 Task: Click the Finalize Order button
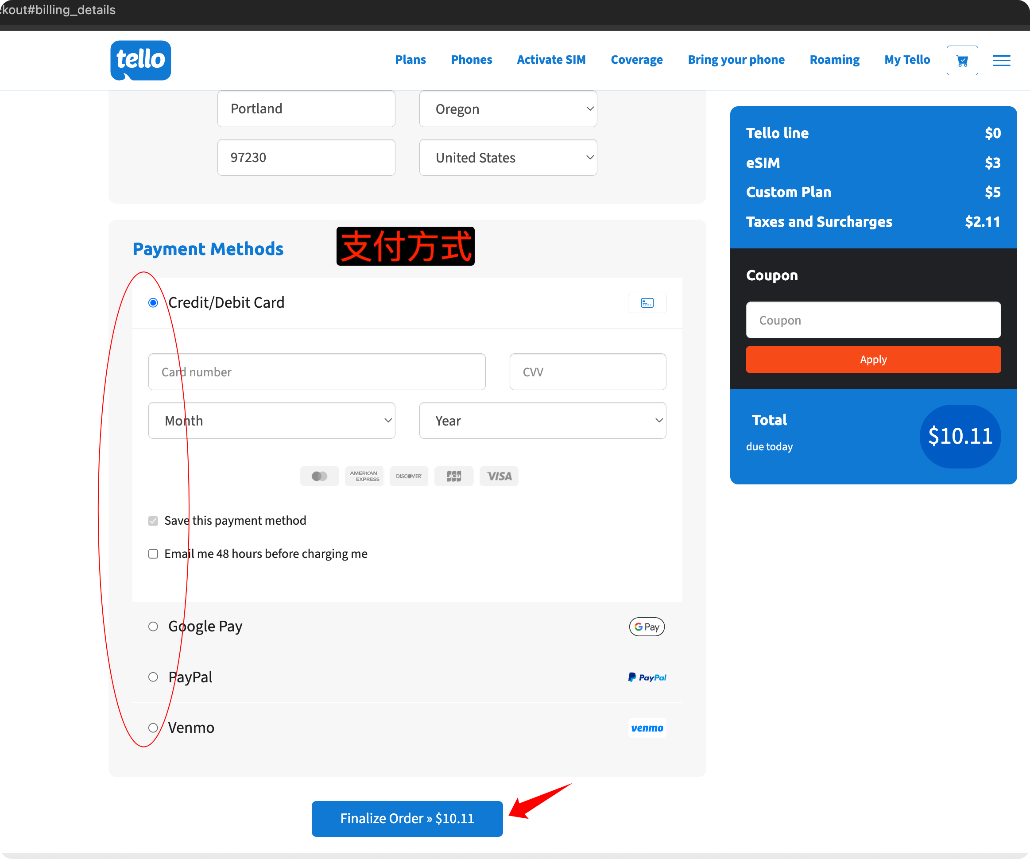point(407,818)
